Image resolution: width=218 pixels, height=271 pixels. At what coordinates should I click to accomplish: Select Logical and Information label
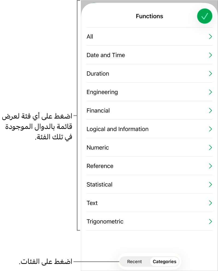[x=117, y=129]
